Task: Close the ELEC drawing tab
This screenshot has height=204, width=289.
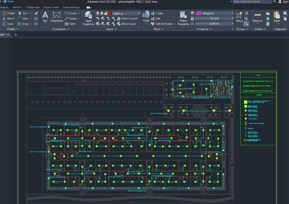Action: pos(8,35)
